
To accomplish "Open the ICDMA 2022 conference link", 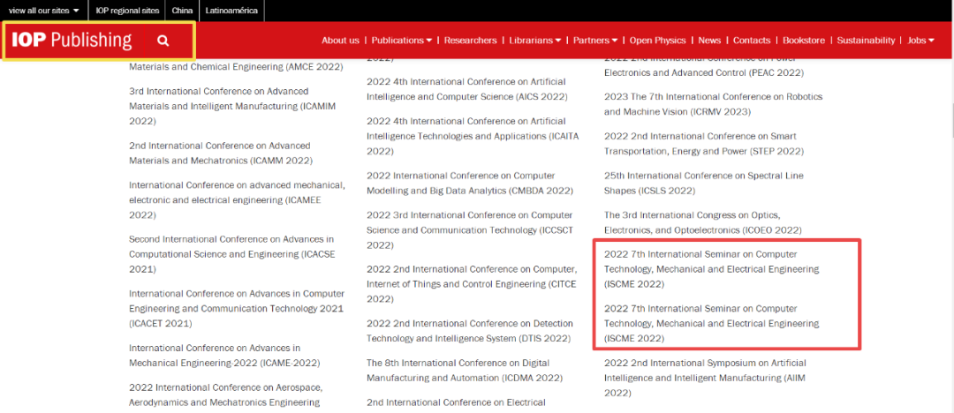I will coord(465,371).
